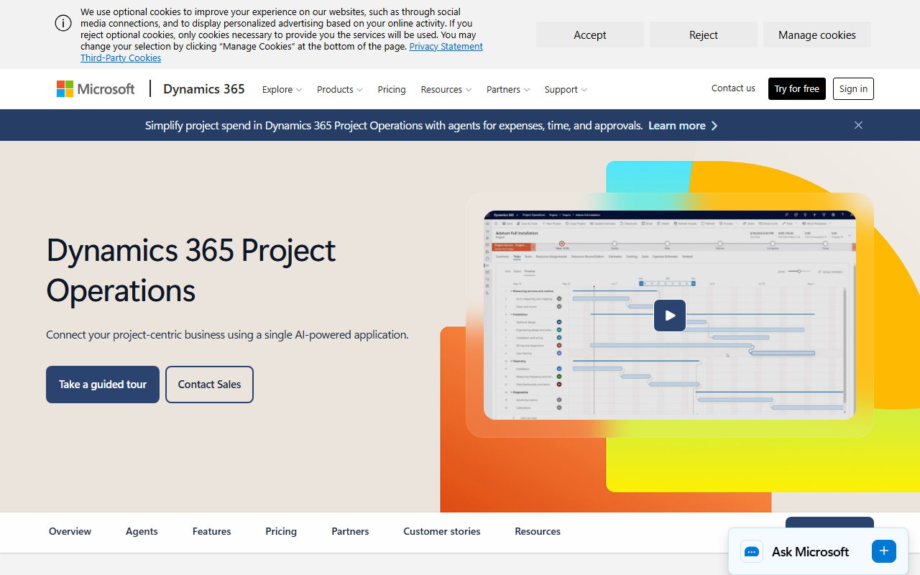The width and height of the screenshot is (920, 575).
Task: Switch to the Features tab
Action: click(x=212, y=532)
